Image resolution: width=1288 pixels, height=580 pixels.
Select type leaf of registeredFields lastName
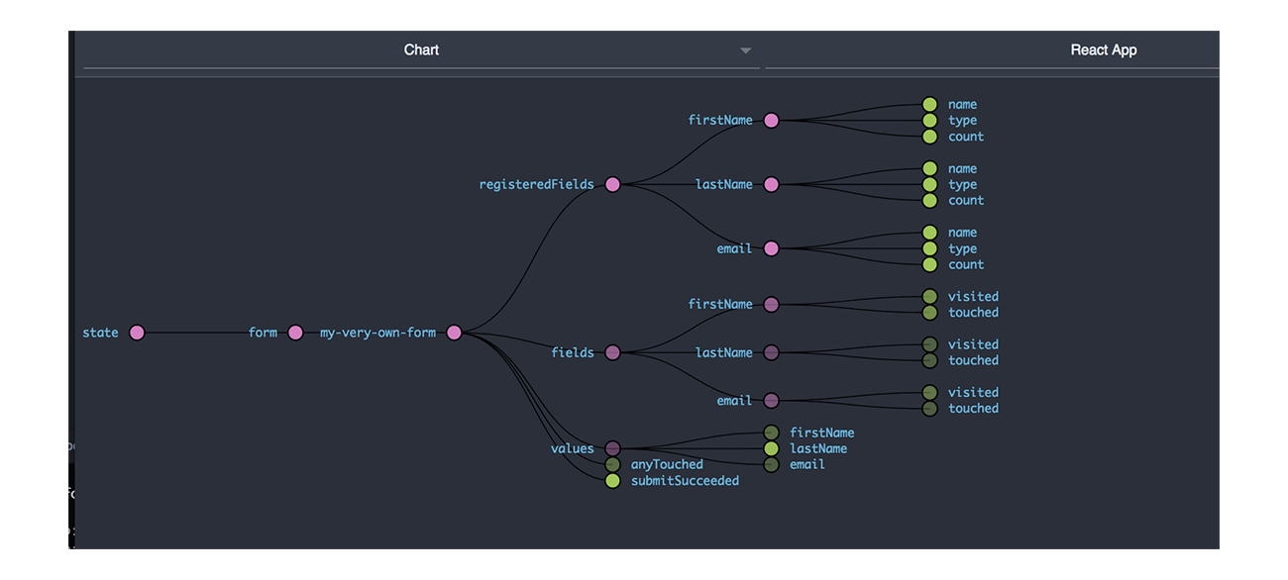click(929, 184)
